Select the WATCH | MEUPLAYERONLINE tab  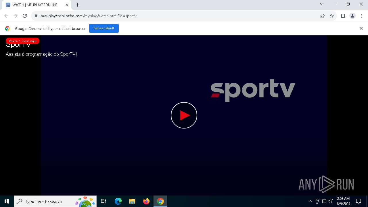tap(37, 5)
